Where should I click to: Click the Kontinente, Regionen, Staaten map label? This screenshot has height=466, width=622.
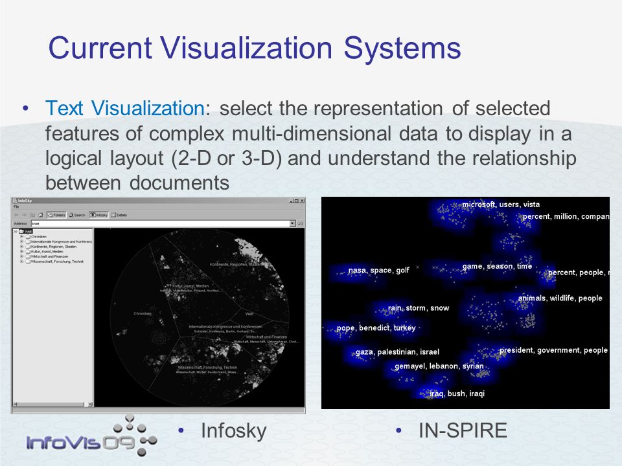pos(236,264)
